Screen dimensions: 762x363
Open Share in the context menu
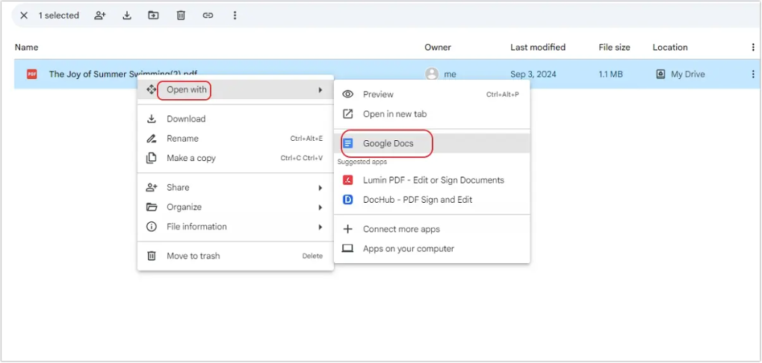235,188
